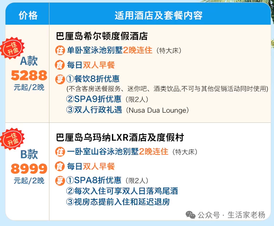The image size is (274, 226).
Task: Click the 餐饮8折优惠 benefit line
Action: 93,79
